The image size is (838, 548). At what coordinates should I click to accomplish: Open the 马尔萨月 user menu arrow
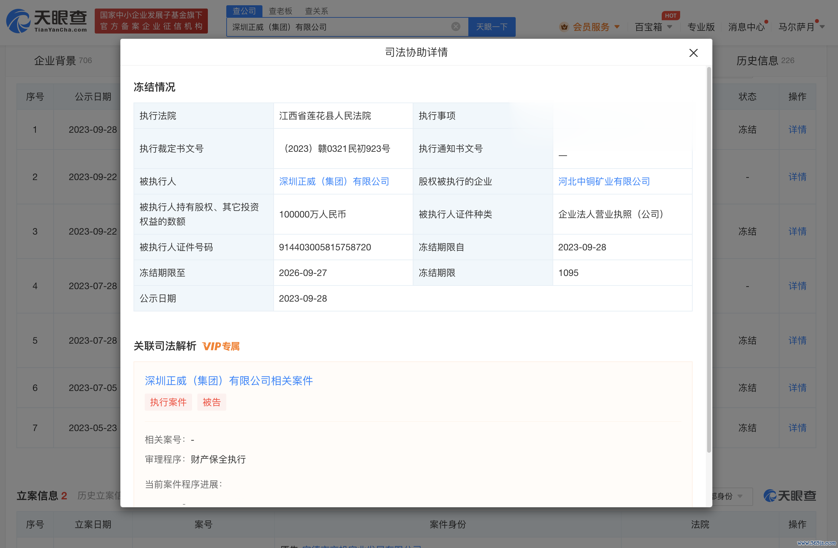[822, 27]
